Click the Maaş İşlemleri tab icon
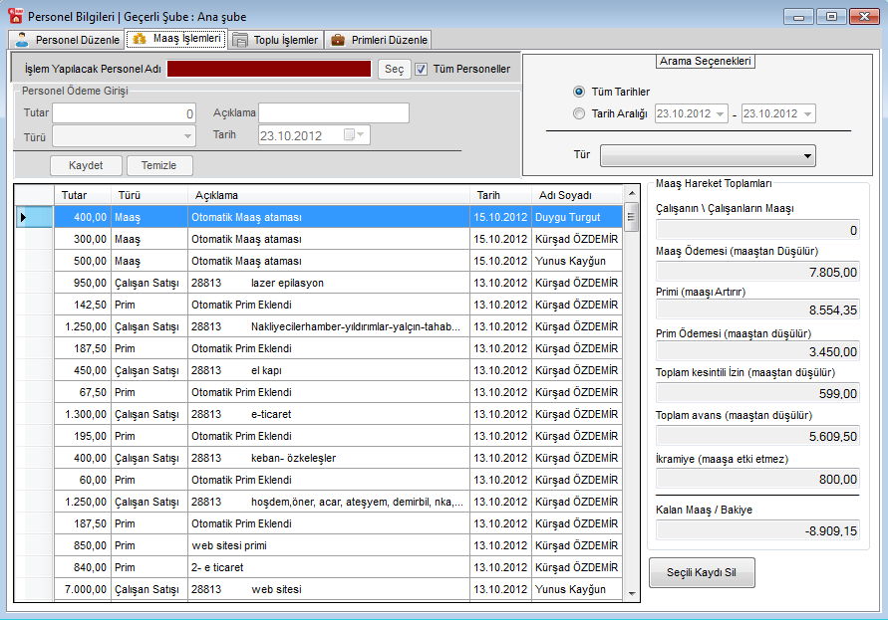This screenshot has width=888, height=620. 140,39
